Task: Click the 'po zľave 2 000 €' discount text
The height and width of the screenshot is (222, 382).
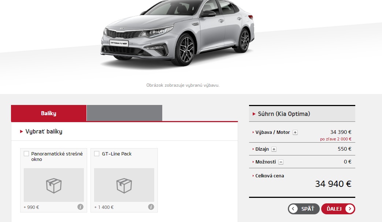Action: coord(336,139)
